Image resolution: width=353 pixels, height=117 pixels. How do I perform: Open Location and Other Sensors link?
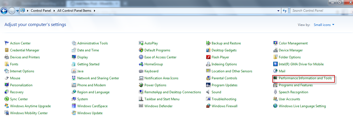[x=232, y=71]
